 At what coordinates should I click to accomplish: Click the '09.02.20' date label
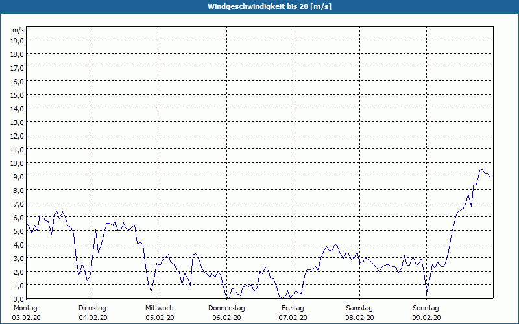click(x=426, y=318)
